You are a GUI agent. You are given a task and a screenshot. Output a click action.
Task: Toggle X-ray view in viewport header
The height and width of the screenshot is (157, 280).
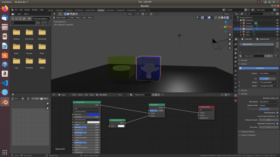click(x=216, y=18)
